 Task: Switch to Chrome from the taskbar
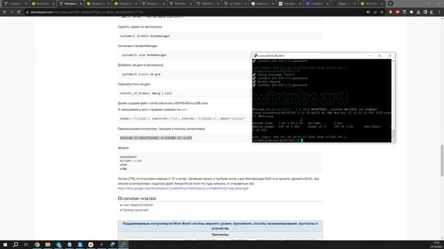[x=37, y=244]
